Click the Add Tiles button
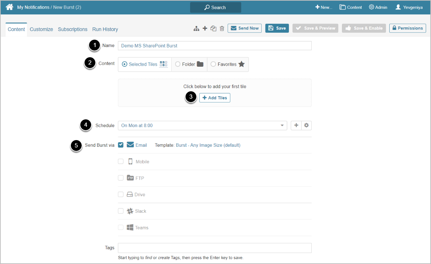The image size is (431, 264). pyautogui.click(x=215, y=98)
